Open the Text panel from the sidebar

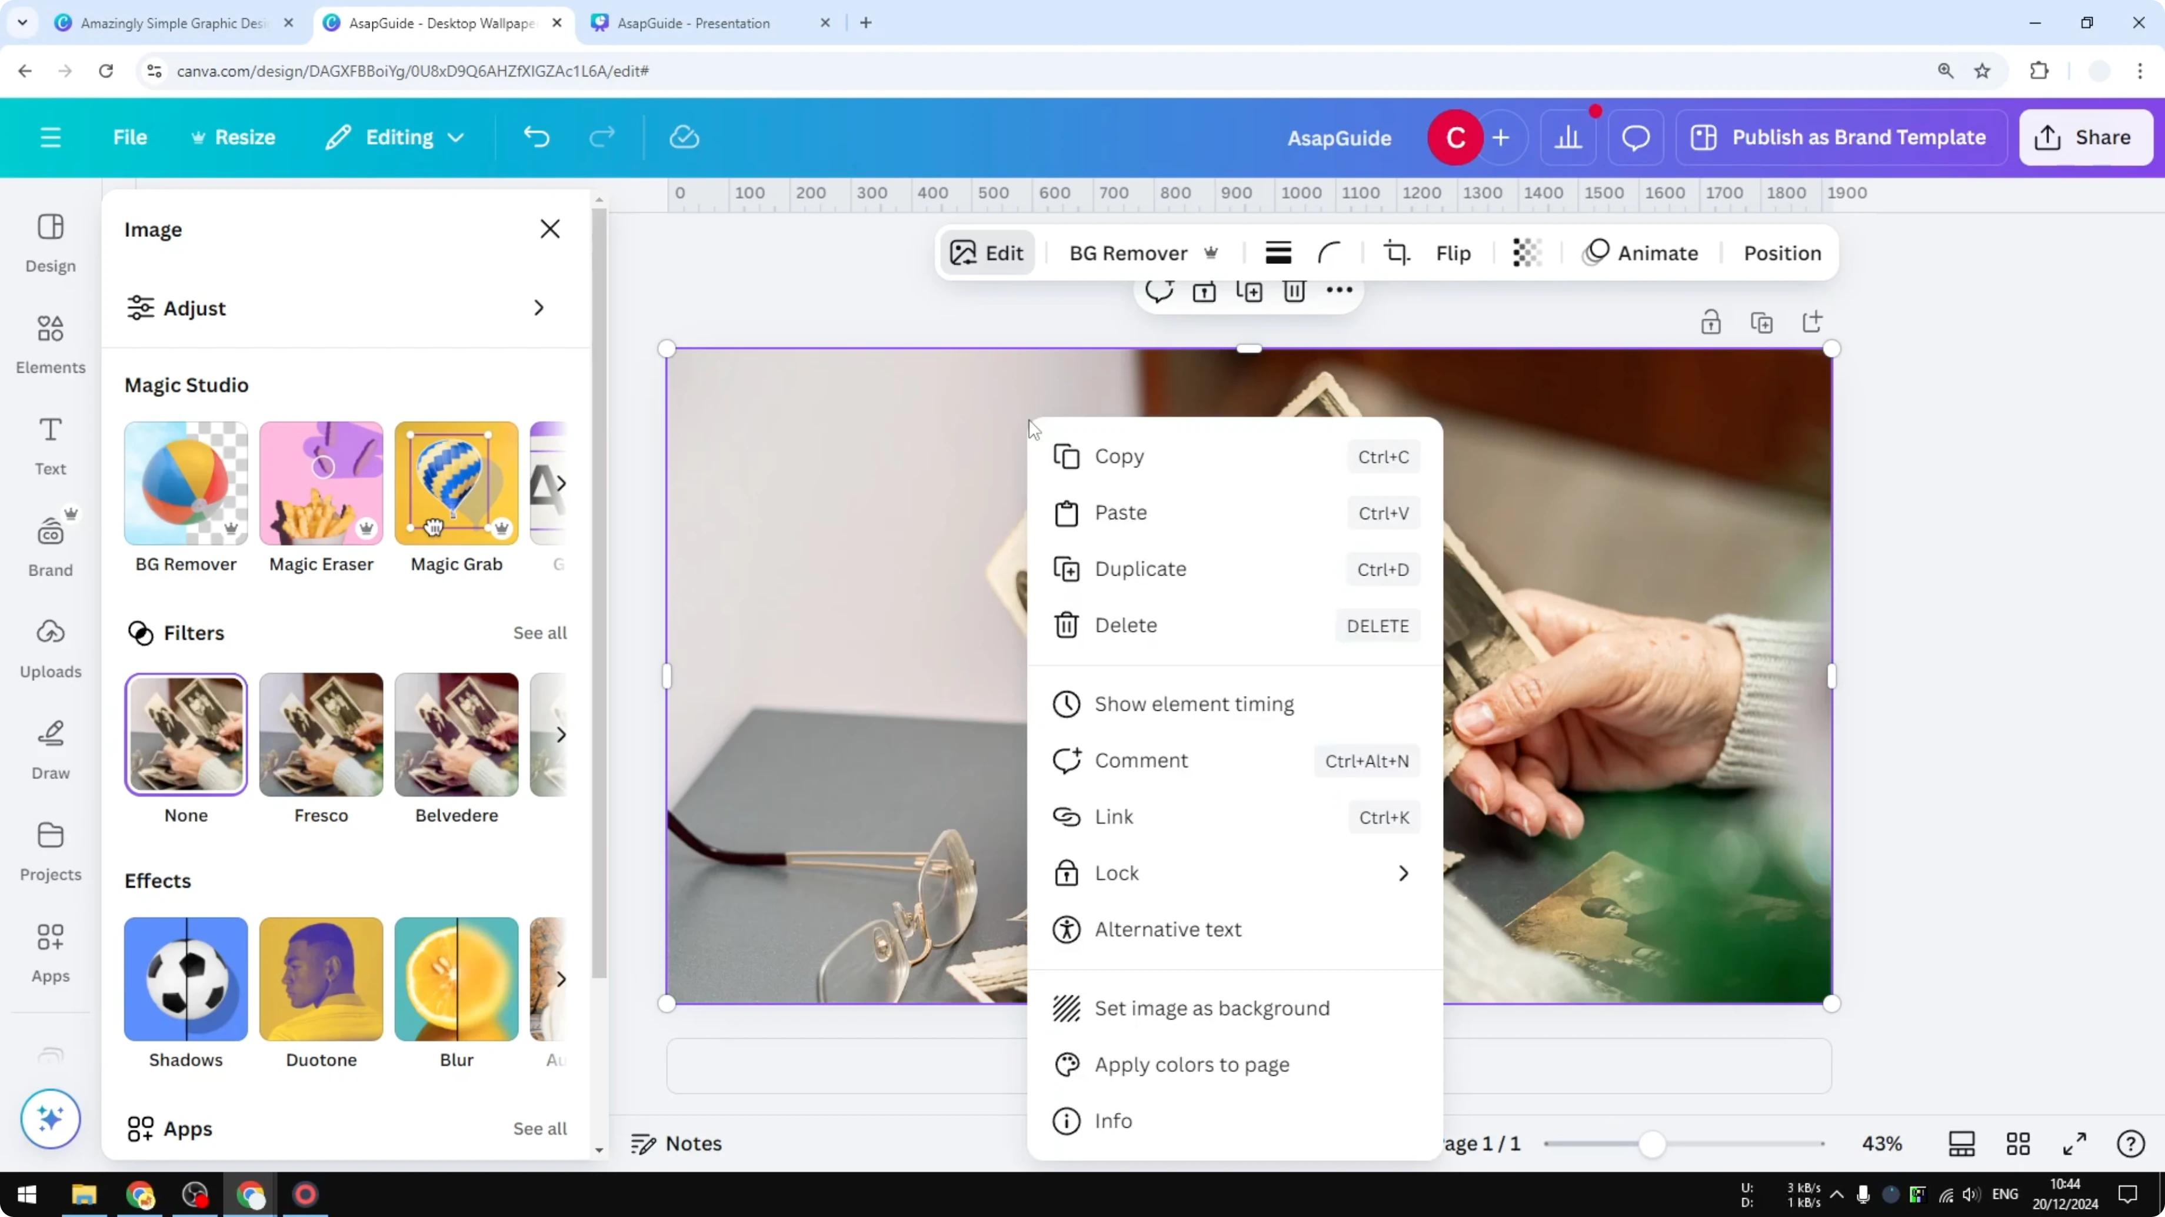tap(49, 446)
